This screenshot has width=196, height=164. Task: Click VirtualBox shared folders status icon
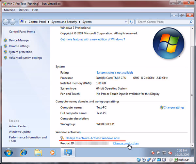(159, 160)
